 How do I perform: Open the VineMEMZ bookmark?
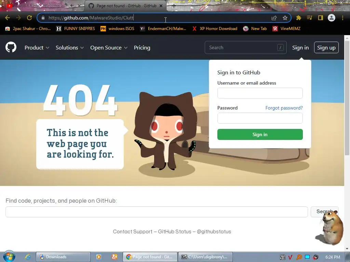(x=287, y=29)
